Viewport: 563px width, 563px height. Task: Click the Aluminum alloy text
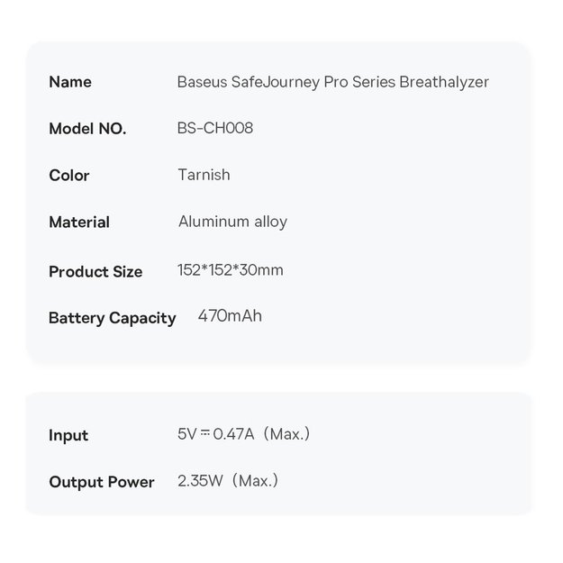232,222
